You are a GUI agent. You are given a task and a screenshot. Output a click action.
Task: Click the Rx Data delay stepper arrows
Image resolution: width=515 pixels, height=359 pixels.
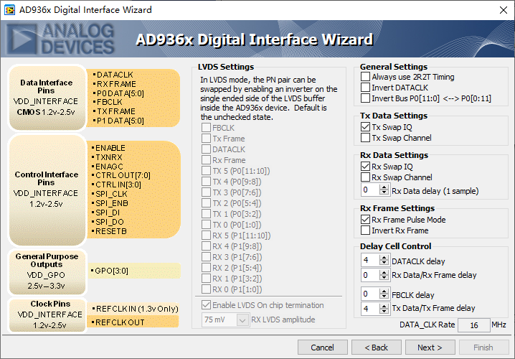(x=384, y=190)
